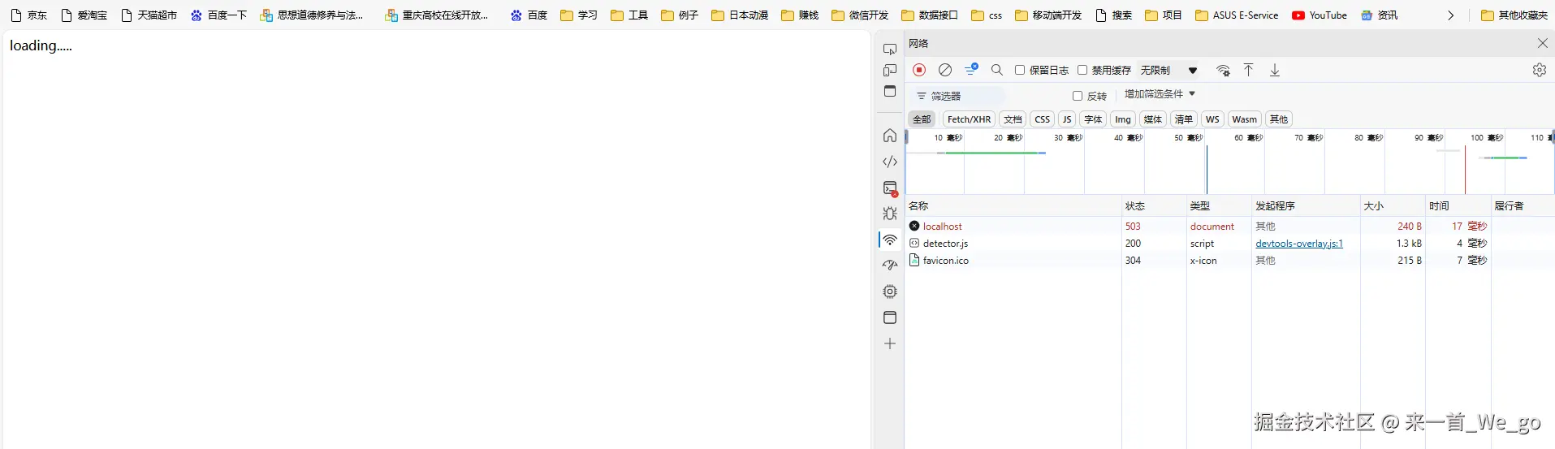Select 全部 request type filter
Image resolution: width=1555 pixels, height=449 pixels.
coord(922,119)
